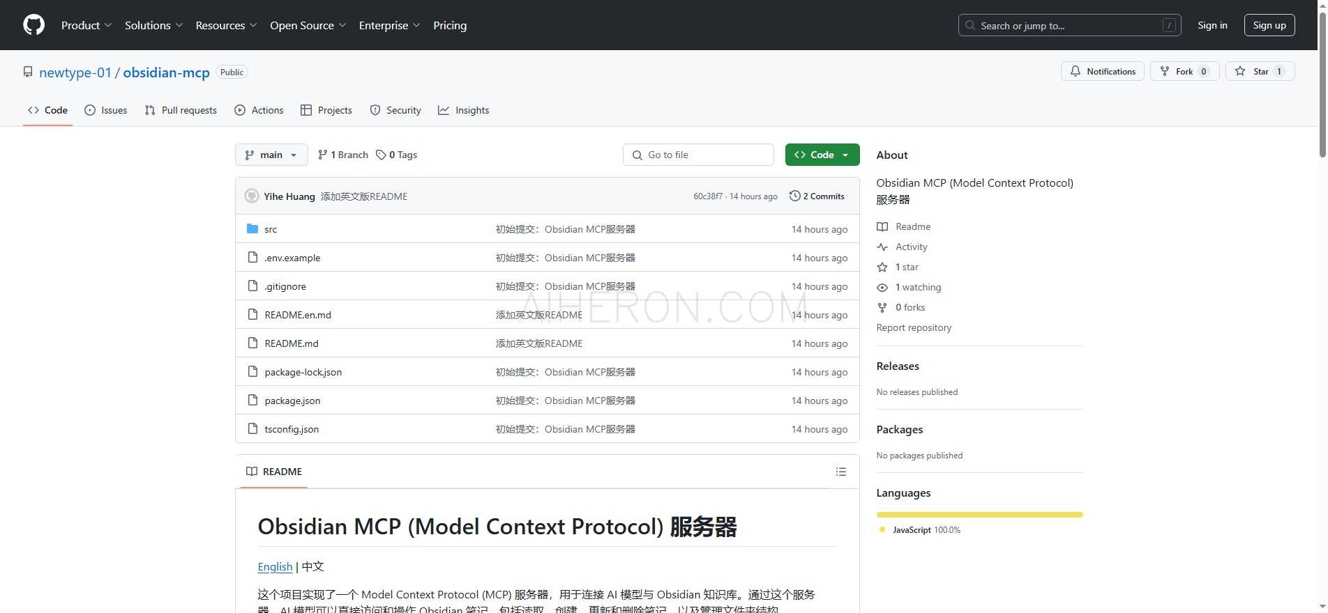Expand the Solutions menu
The height and width of the screenshot is (613, 1328).
(x=153, y=25)
